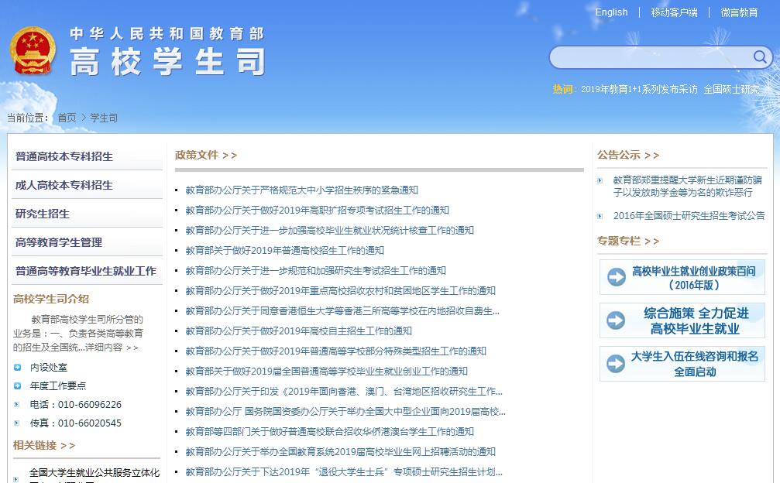Image resolution: width=780 pixels, height=483 pixels.
Task: Click the search input field
Action: pyautogui.click(x=651, y=57)
